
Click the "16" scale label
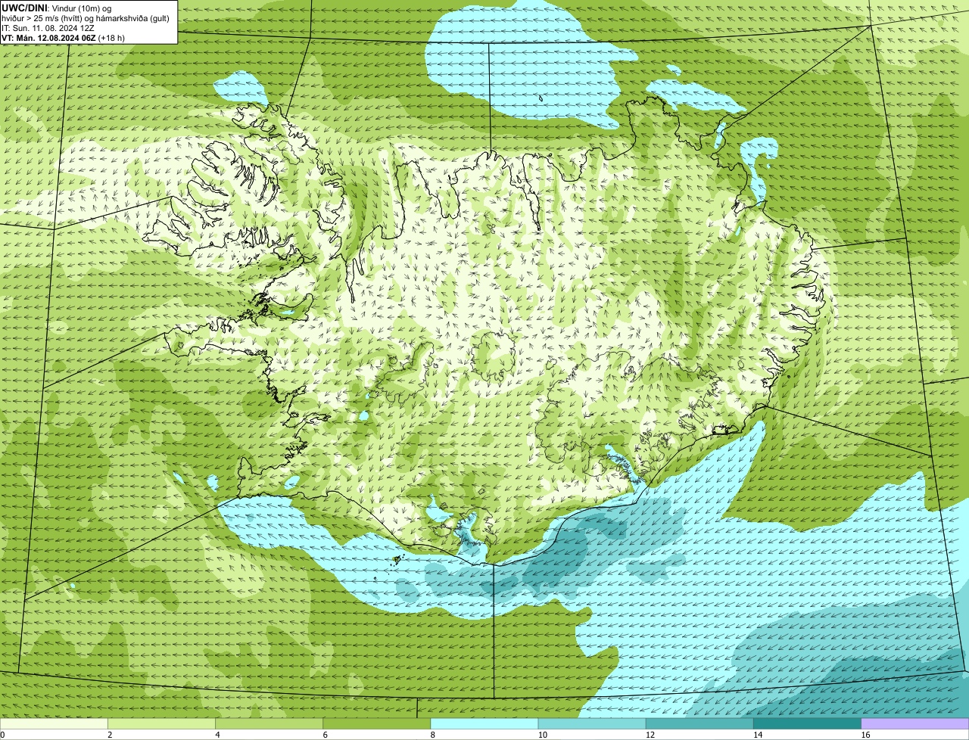pyautogui.click(x=866, y=735)
